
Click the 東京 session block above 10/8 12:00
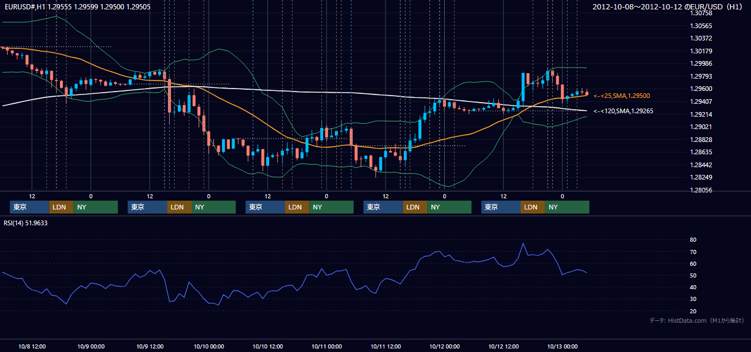pyautogui.click(x=29, y=207)
